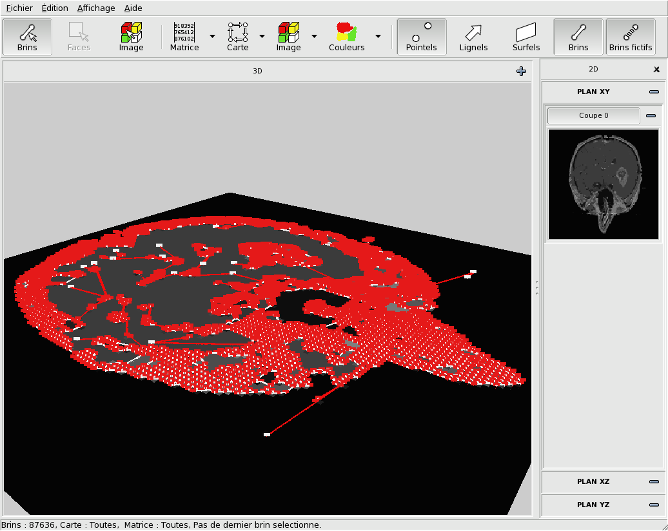The height and width of the screenshot is (531, 668).
Task: Click the Coupe 0 button
Action: click(x=593, y=116)
